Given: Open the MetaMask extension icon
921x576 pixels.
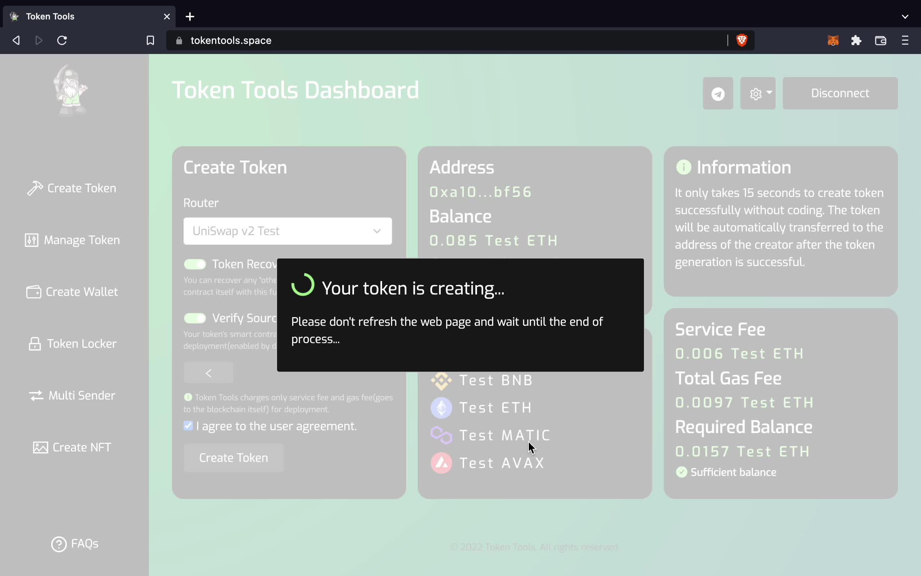Looking at the screenshot, I should point(833,40).
